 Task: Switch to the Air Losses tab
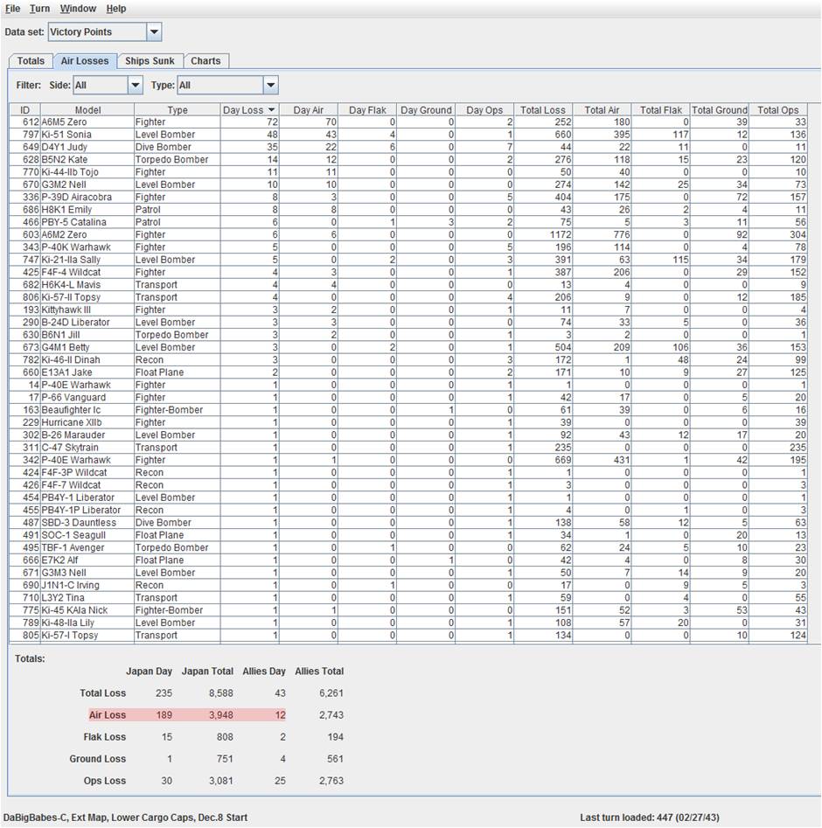85,60
